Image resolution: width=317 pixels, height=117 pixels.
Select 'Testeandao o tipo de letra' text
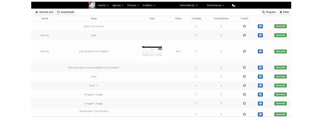[94, 111]
